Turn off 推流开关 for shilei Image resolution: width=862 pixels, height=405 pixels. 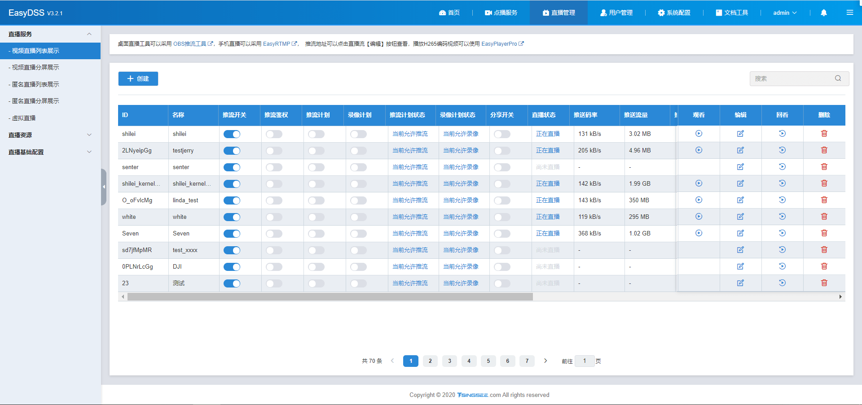tap(232, 134)
